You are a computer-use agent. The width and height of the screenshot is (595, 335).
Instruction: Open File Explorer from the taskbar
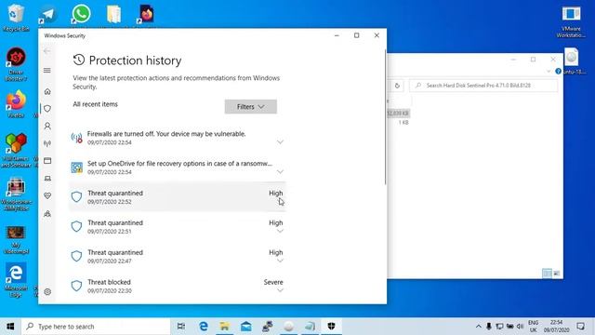[x=225, y=327]
